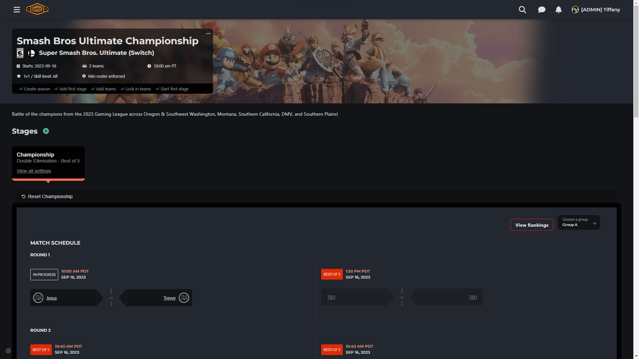Click the page vertical scrollbar
The height and width of the screenshot is (359, 639).
pos(636,179)
